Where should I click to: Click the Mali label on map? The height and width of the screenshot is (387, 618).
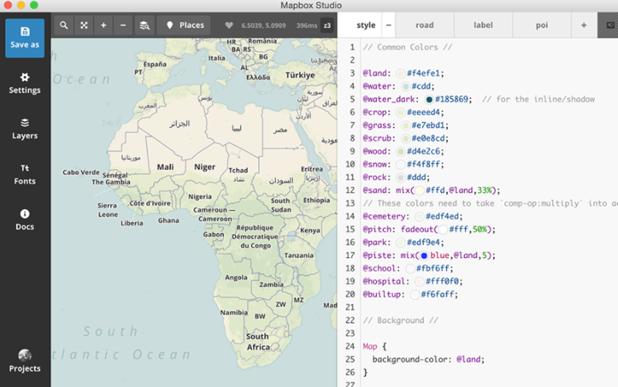(165, 167)
